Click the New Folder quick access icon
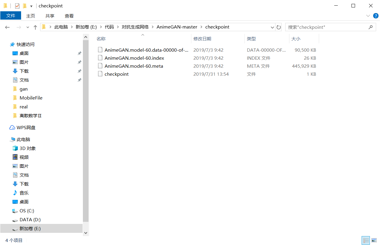The height and width of the screenshot is (245, 380). click(x=25, y=6)
